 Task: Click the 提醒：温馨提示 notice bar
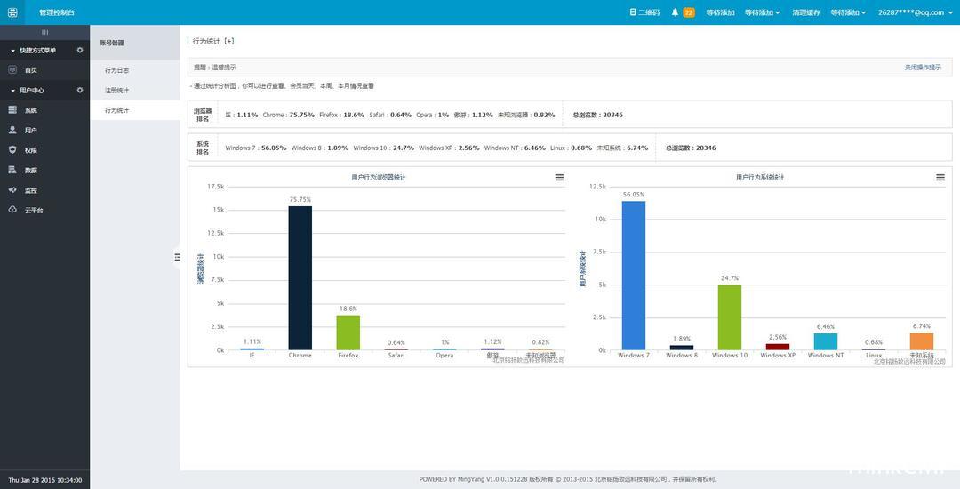pyautogui.click(x=570, y=68)
